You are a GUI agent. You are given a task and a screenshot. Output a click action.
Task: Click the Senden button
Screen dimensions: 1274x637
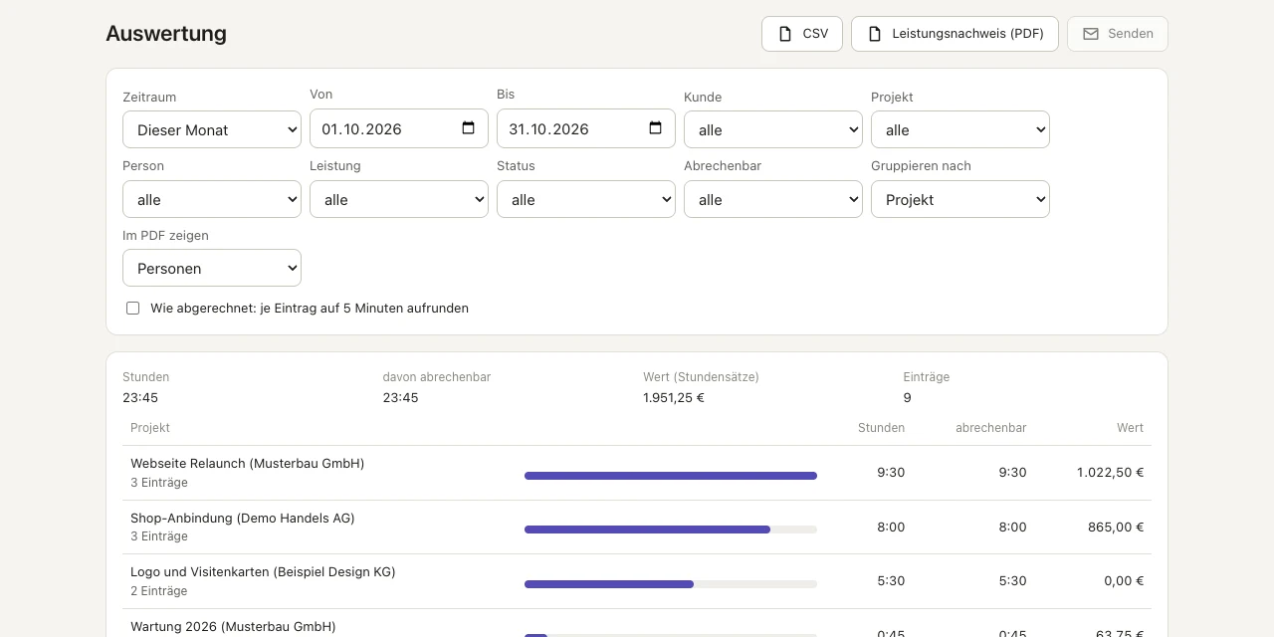tap(1118, 34)
